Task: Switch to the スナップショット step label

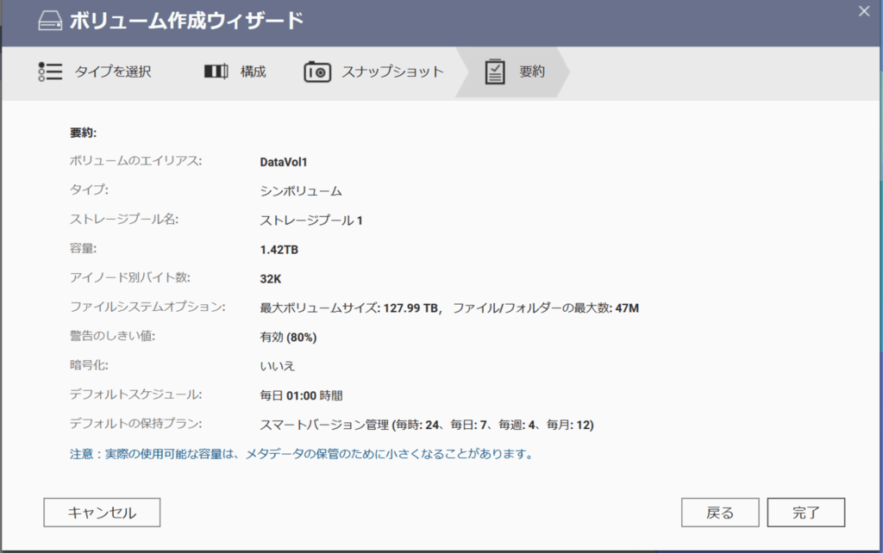Action: (x=392, y=71)
